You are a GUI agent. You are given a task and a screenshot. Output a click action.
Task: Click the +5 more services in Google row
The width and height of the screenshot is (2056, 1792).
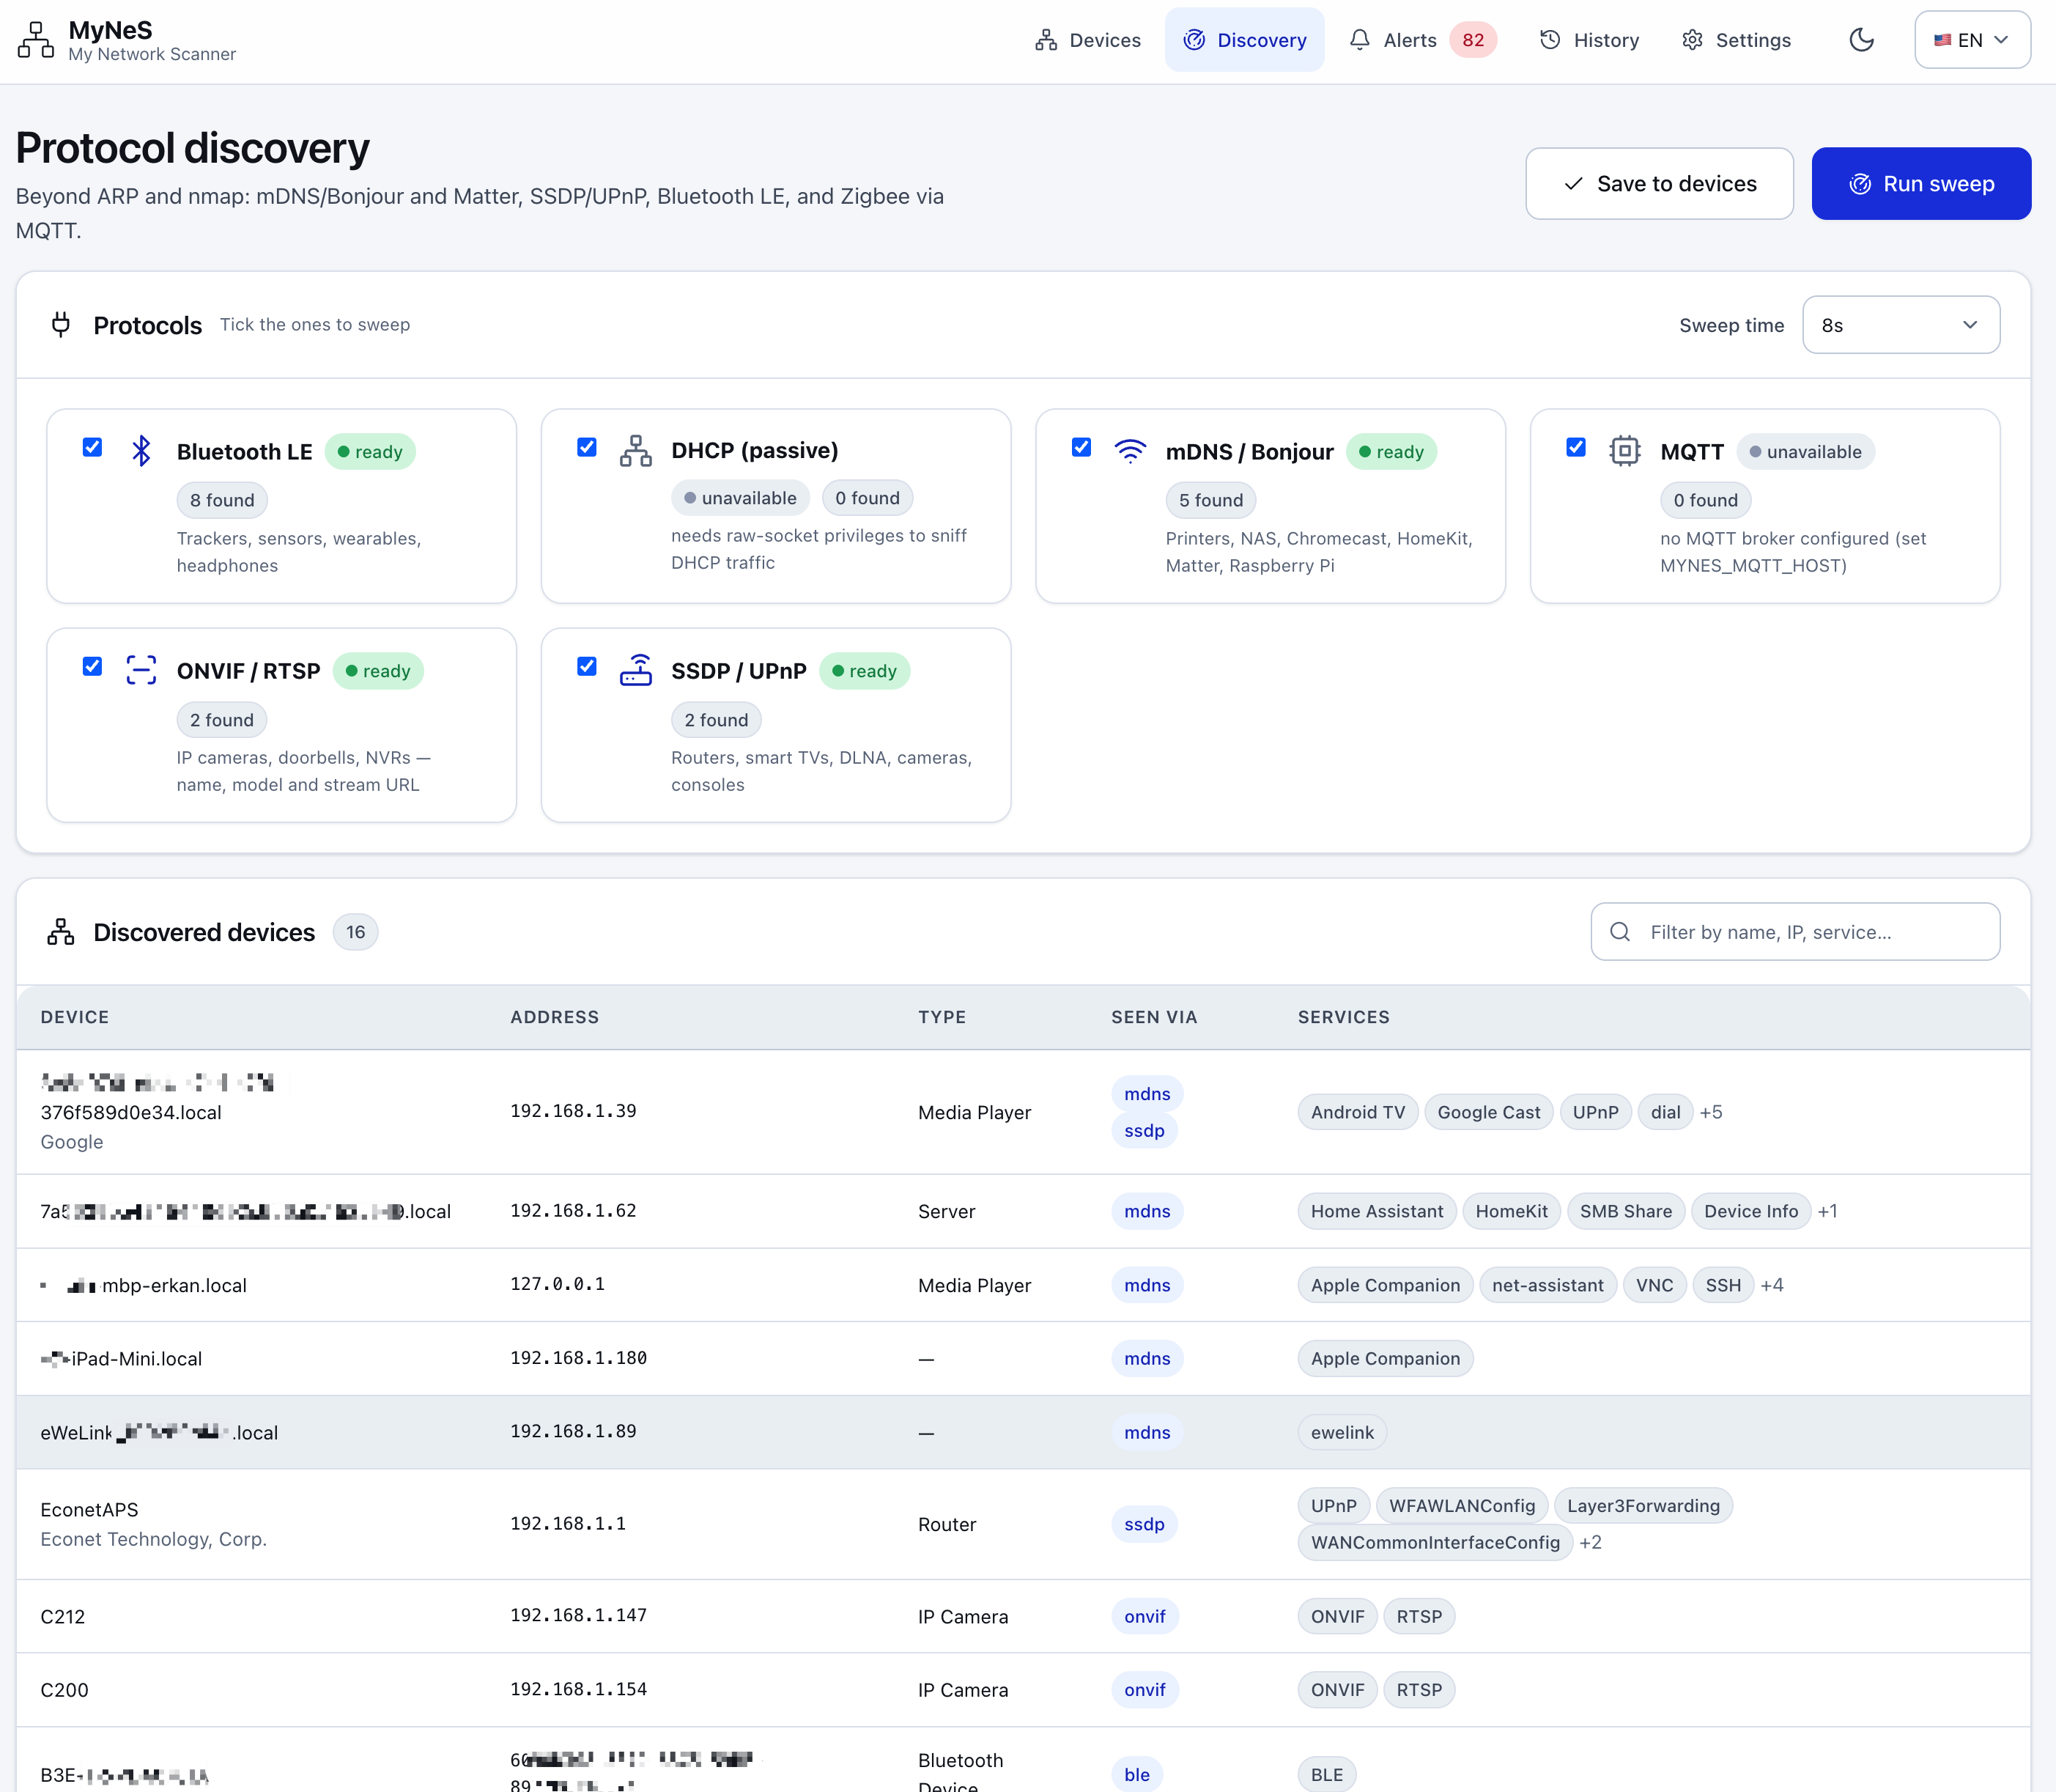pyautogui.click(x=1710, y=1112)
